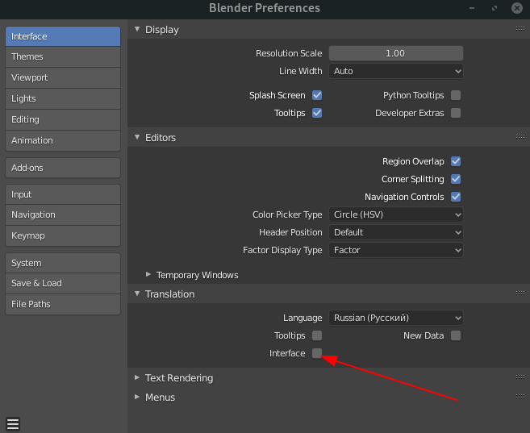Switch to the Themes tab
Image resolution: width=530 pixels, height=433 pixels.
pyautogui.click(x=63, y=56)
